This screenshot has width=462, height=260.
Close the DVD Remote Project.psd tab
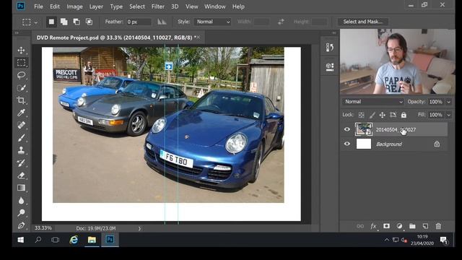tap(199, 37)
